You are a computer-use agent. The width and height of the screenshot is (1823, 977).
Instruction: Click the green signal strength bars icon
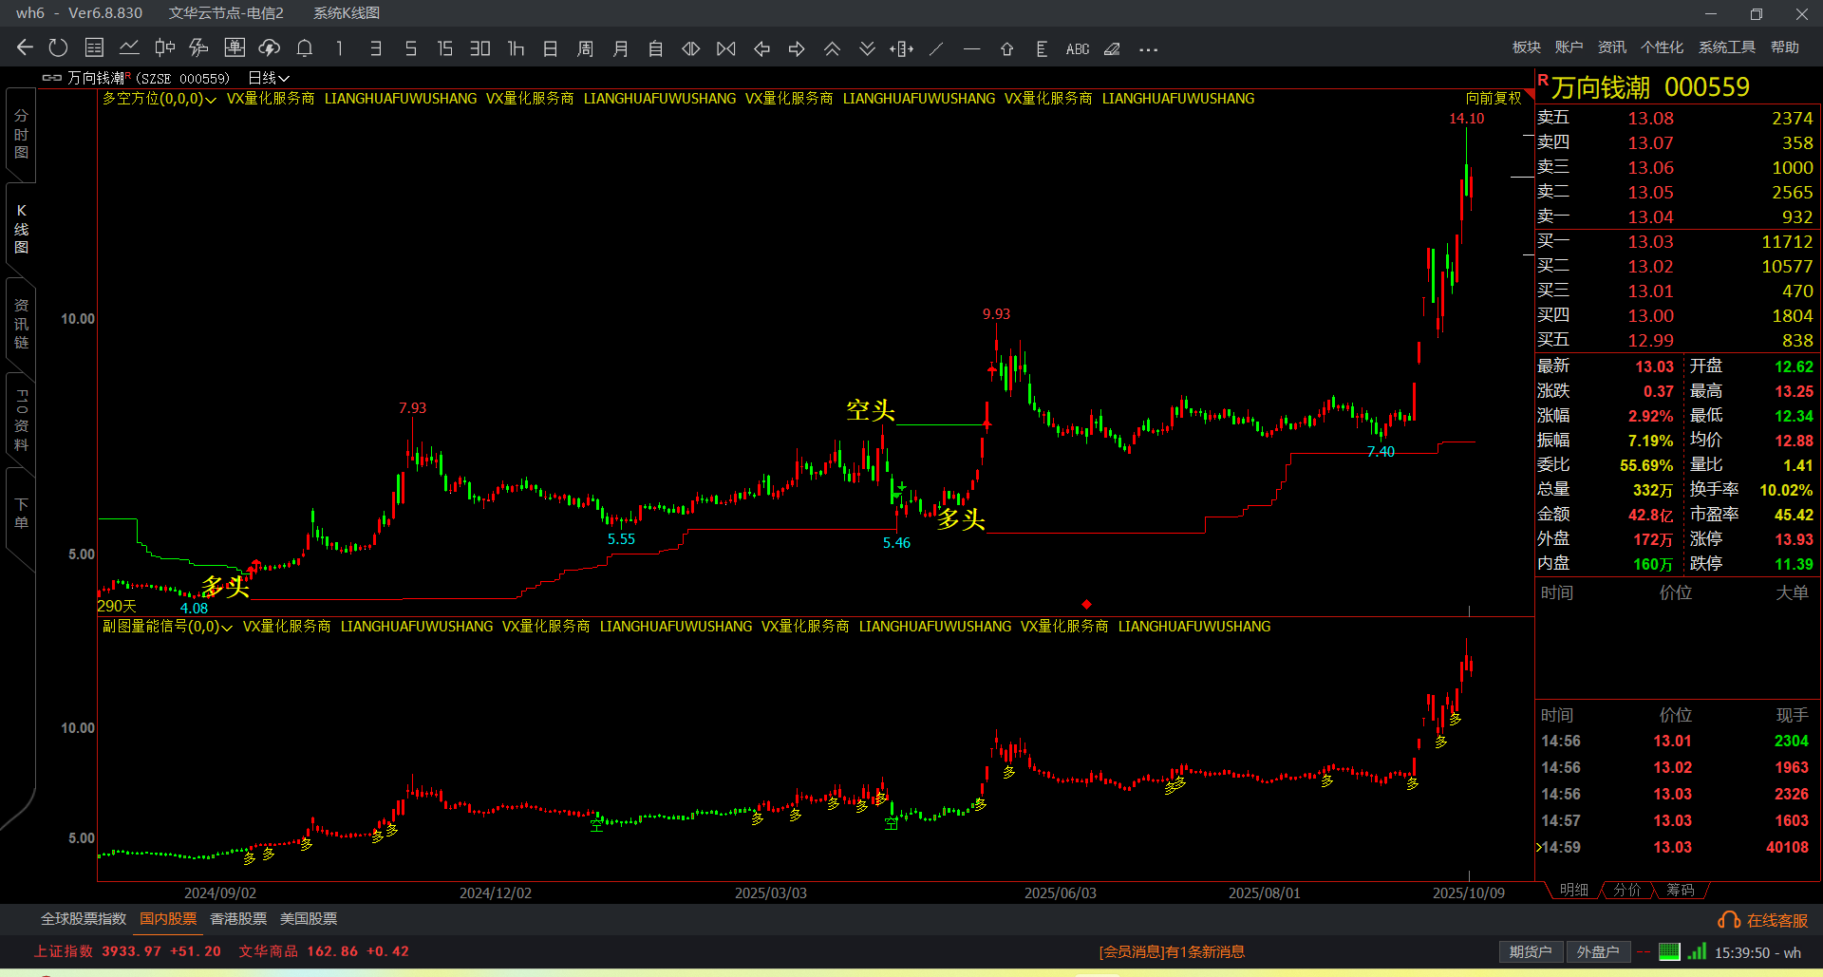coord(1697,951)
